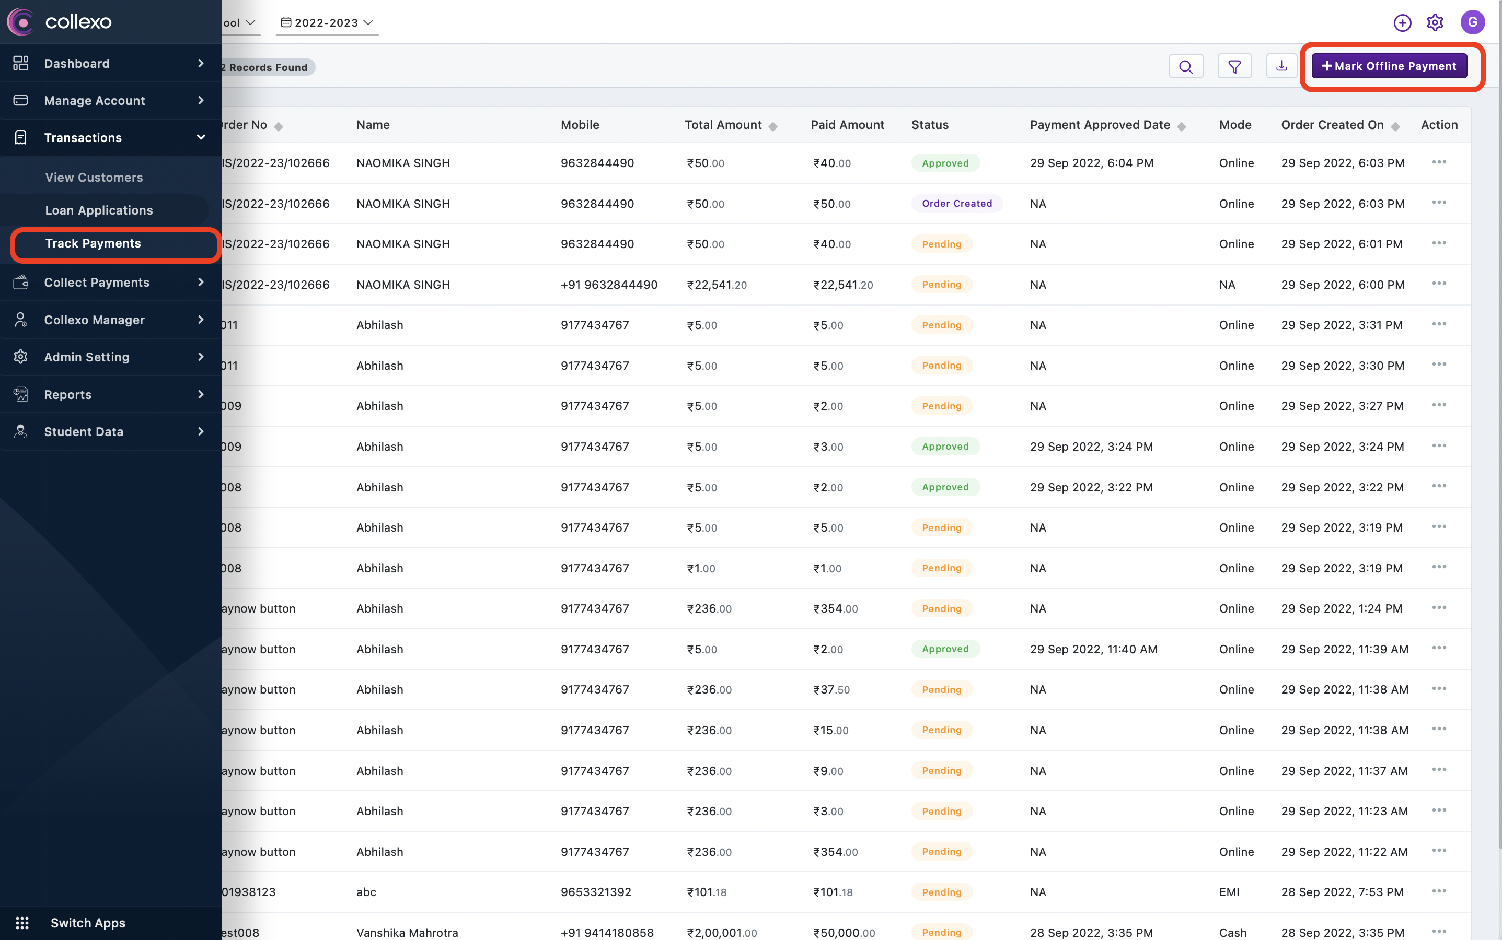This screenshot has height=940, width=1502.
Task: Open action menu for 29 Sep 1:24 PM row
Action: coord(1439,608)
